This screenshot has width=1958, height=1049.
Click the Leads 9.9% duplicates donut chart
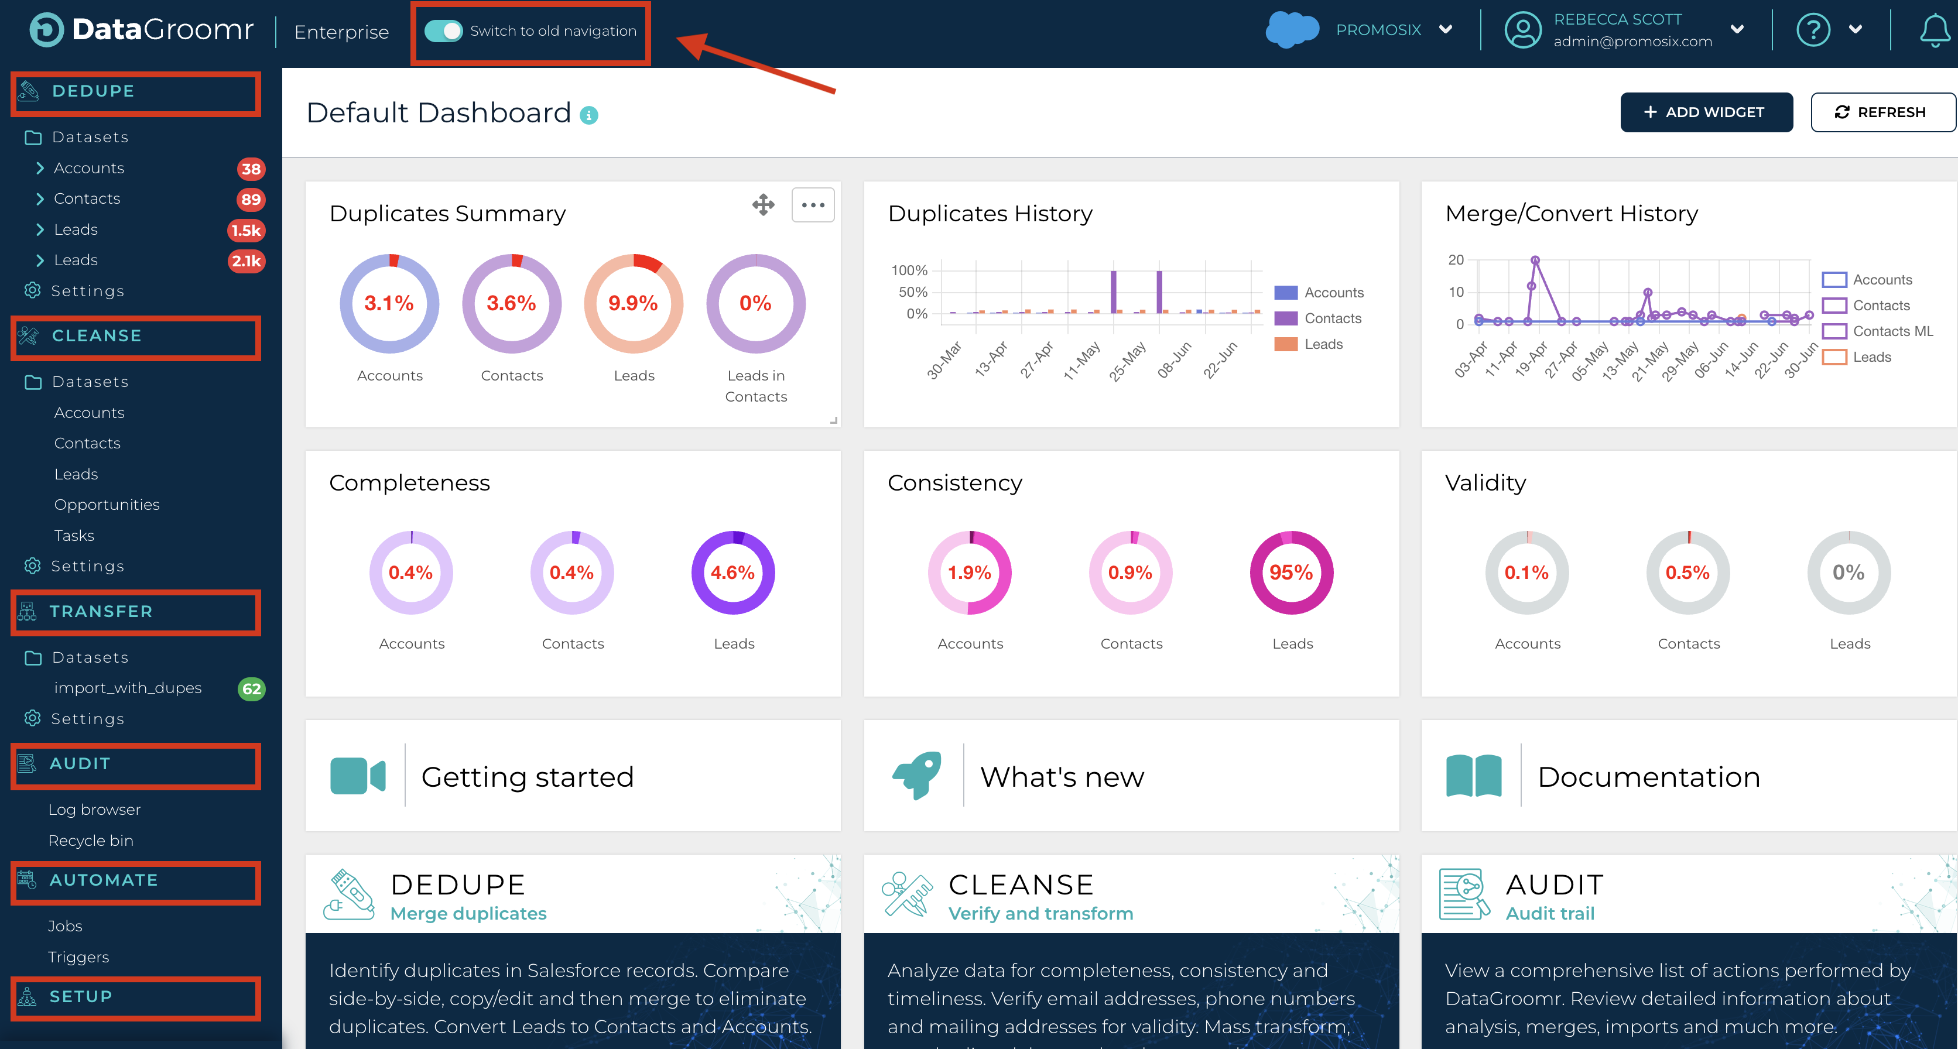tap(633, 303)
